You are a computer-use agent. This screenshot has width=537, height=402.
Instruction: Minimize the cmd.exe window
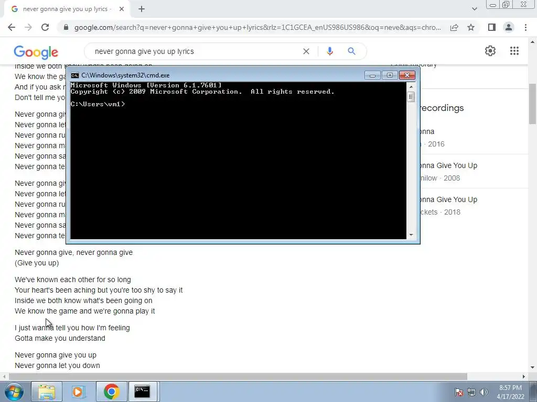click(372, 75)
